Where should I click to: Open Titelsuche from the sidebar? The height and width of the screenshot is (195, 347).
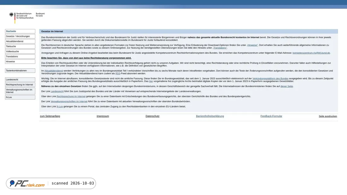[20, 46]
